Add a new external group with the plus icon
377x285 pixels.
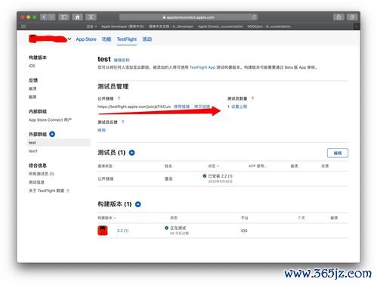[x=52, y=134]
